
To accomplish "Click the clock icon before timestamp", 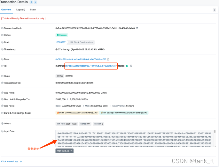I will click(x=56, y=49).
